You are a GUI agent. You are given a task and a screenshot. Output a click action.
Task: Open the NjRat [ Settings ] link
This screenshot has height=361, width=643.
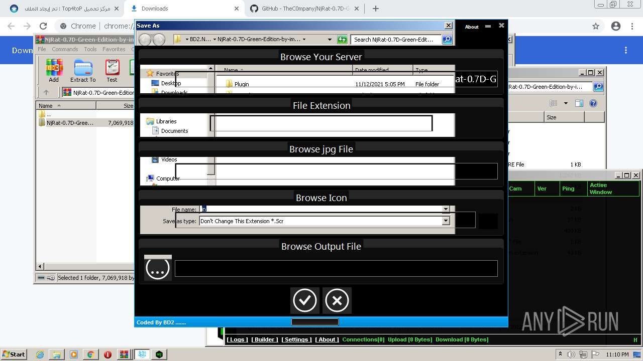click(296, 339)
